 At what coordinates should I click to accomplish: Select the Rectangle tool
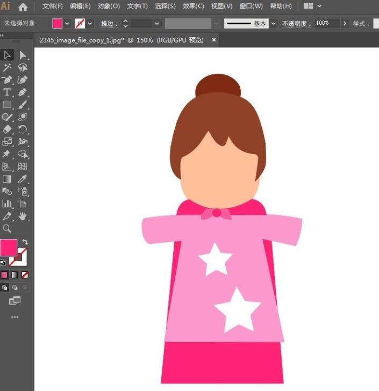7,104
